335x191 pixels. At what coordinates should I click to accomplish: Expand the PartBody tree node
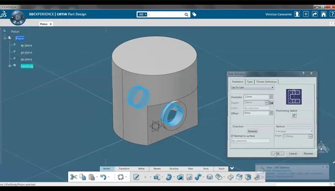pos(10,66)
